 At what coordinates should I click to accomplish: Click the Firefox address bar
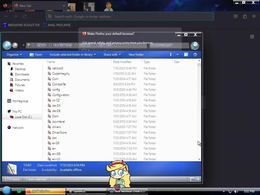(130, 17)
